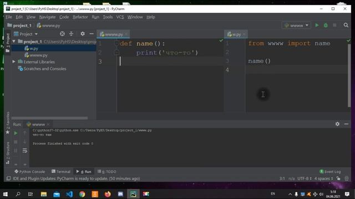Click the tool windows toggle in status bar corner
This screenshot has width=355, height=199.
coord(8,179)
